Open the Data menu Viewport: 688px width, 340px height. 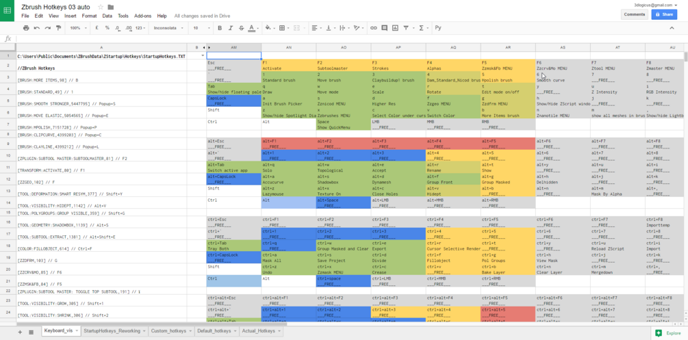107,16
